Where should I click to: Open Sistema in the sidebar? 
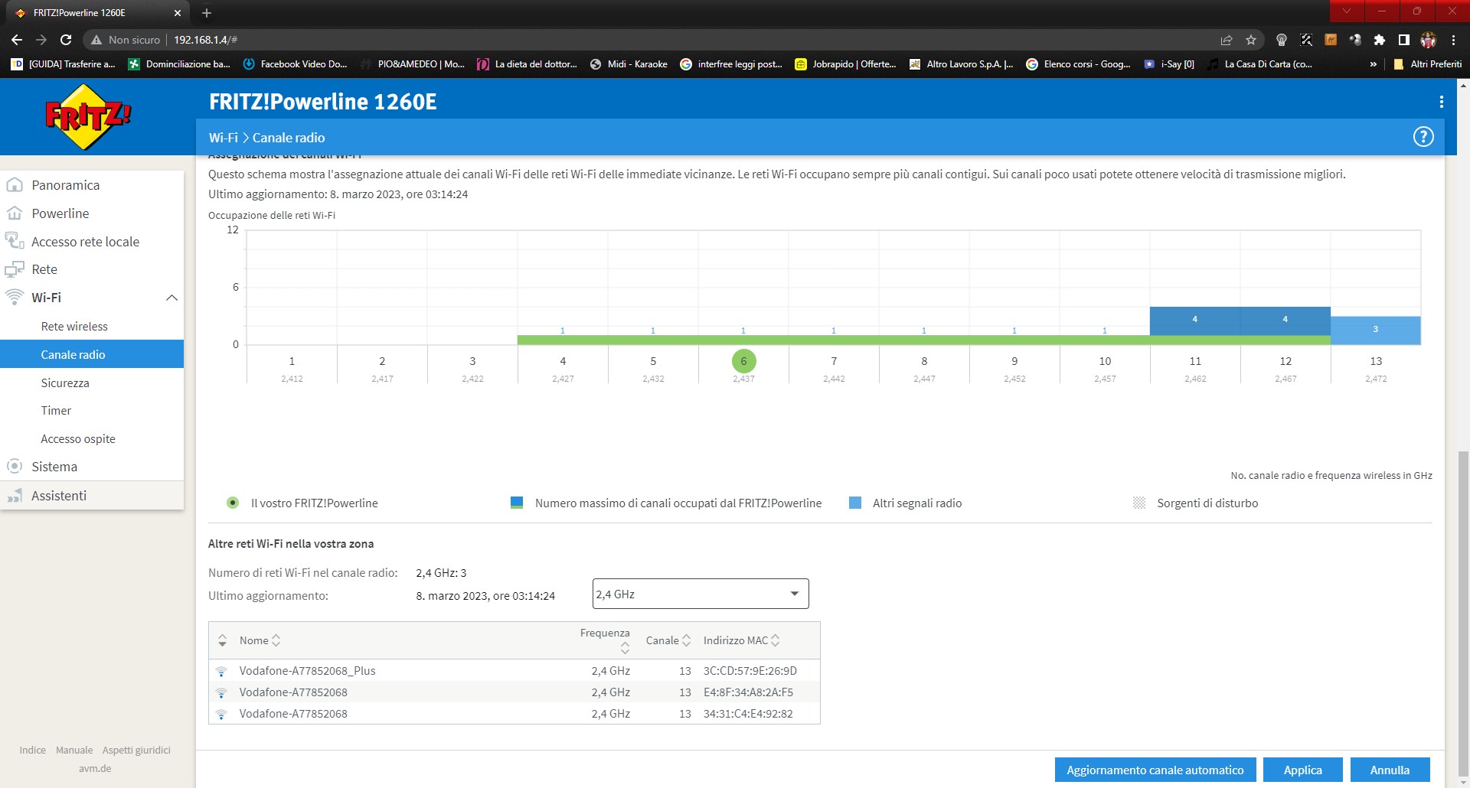(54, 467)
